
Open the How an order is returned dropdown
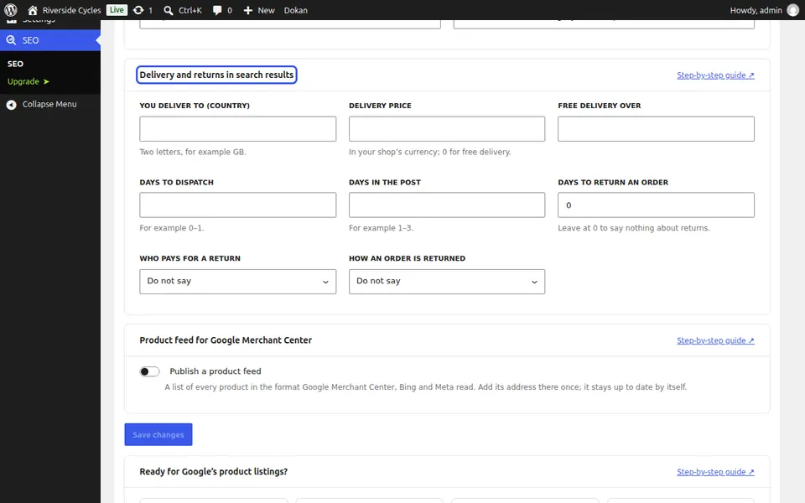coord(447,282)
